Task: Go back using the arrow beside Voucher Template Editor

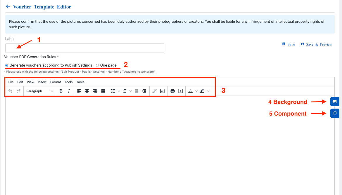Action: 8,6
